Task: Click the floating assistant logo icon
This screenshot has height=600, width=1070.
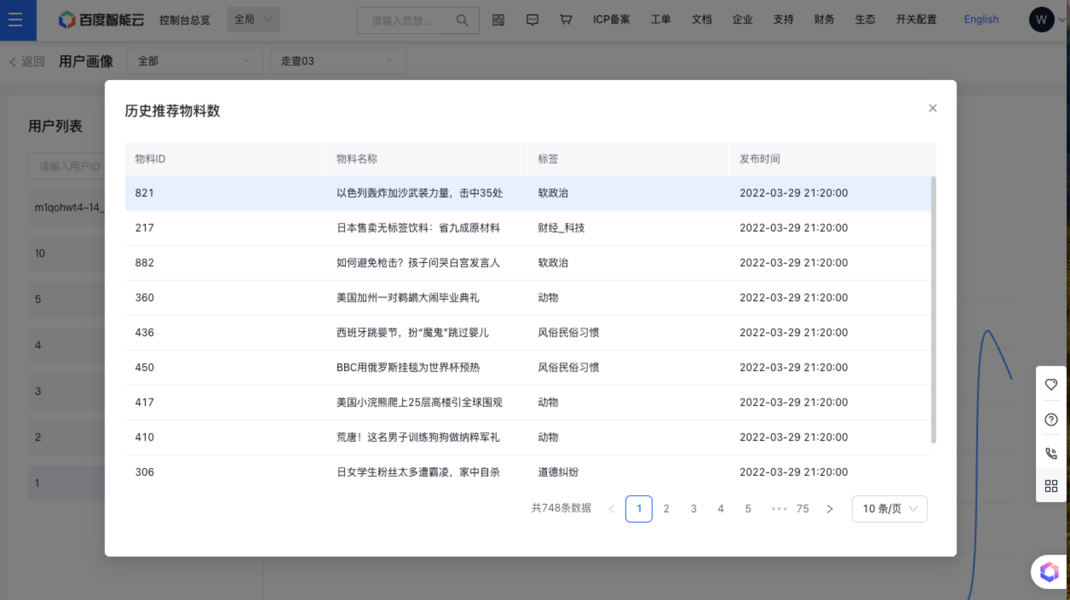Action: tap(1049, 572)
